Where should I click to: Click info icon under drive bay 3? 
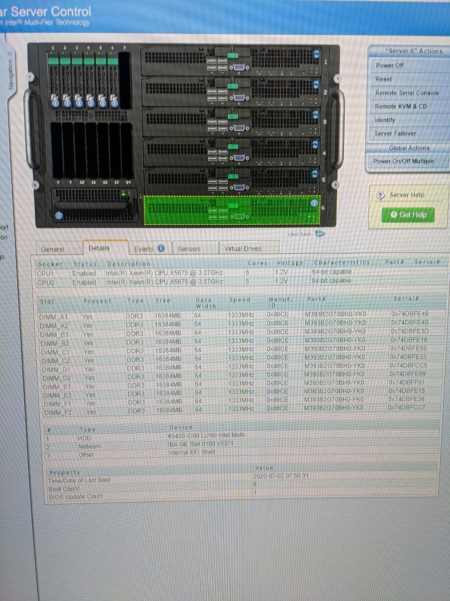[x=79, y=103]
